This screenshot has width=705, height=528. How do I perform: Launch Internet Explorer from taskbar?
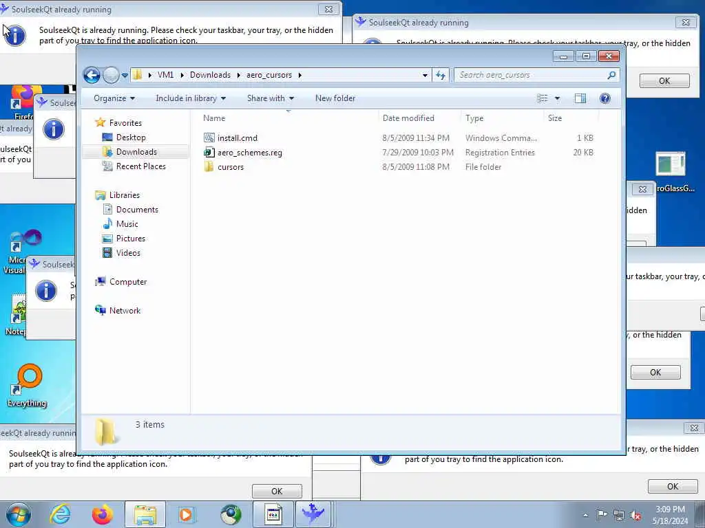[x=61, y=514]
